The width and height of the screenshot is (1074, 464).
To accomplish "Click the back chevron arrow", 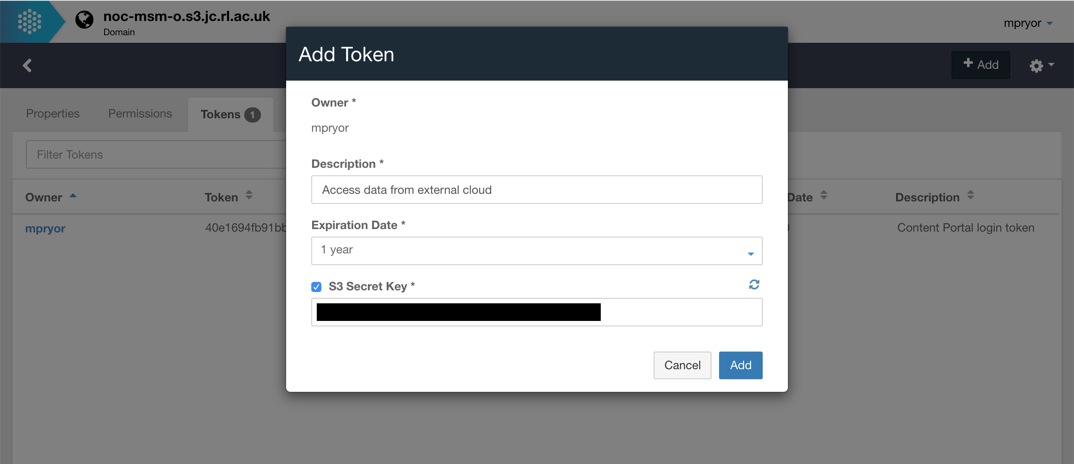I will point(27,65).
